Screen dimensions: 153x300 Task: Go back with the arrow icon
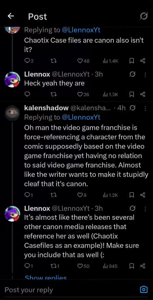pyautogui.click(x=11, y=16)
